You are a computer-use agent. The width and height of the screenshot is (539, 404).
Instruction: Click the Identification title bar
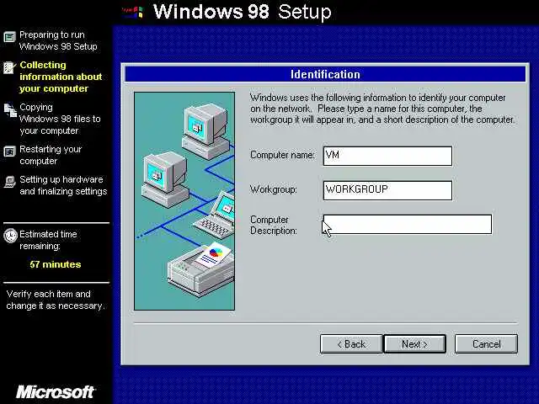[325, 74]
